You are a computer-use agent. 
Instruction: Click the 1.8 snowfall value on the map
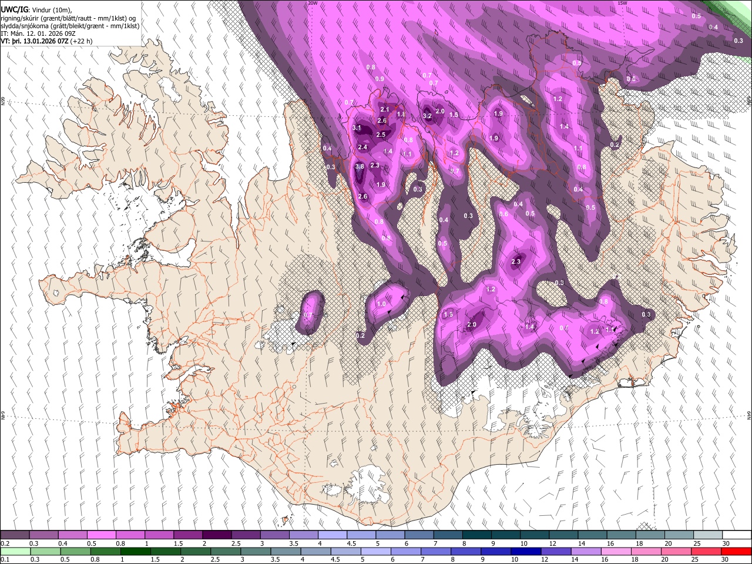click(x=402, y=114)
